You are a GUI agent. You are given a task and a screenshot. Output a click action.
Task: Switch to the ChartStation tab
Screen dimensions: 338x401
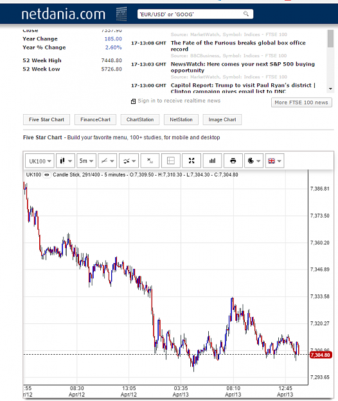(x=140, y=120)
